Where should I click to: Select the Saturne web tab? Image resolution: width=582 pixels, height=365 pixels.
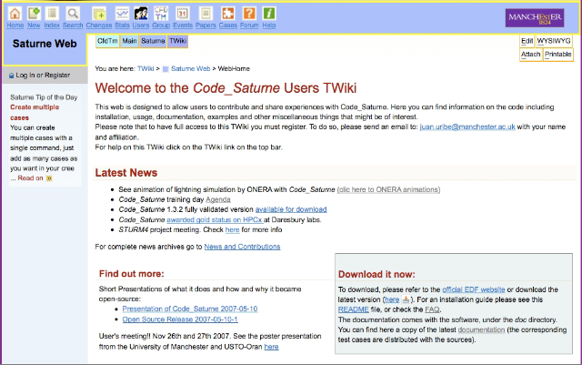pos(153,41)
